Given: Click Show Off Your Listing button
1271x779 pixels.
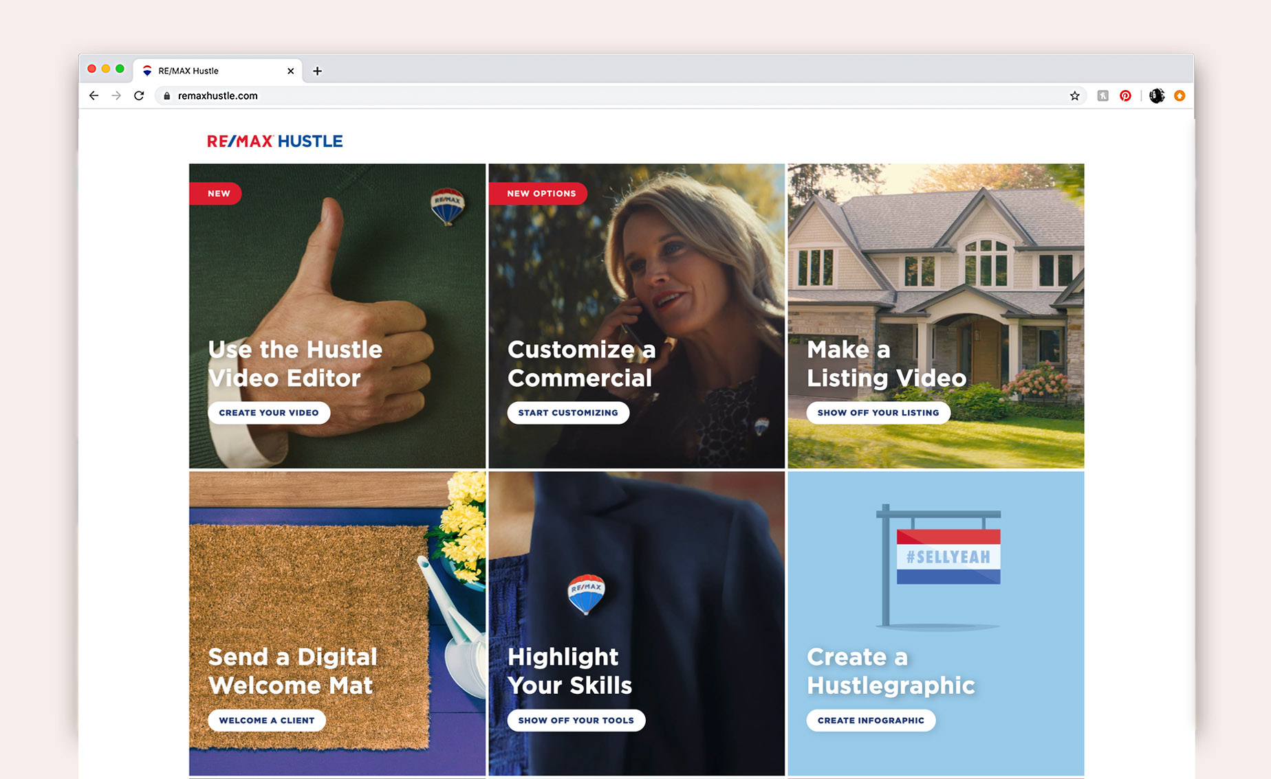Looking at the screenshot, I should (878, 412).
